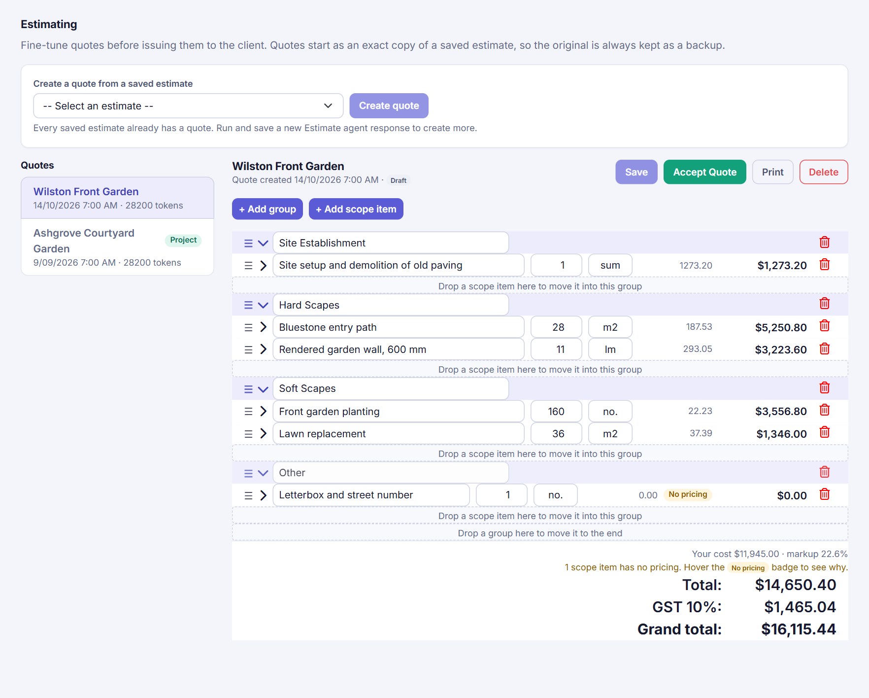The width and height of the screenshot is (869, 698).
Task: Grab the drag handle for Site Establishment group
Action: (x=248, y=243)
